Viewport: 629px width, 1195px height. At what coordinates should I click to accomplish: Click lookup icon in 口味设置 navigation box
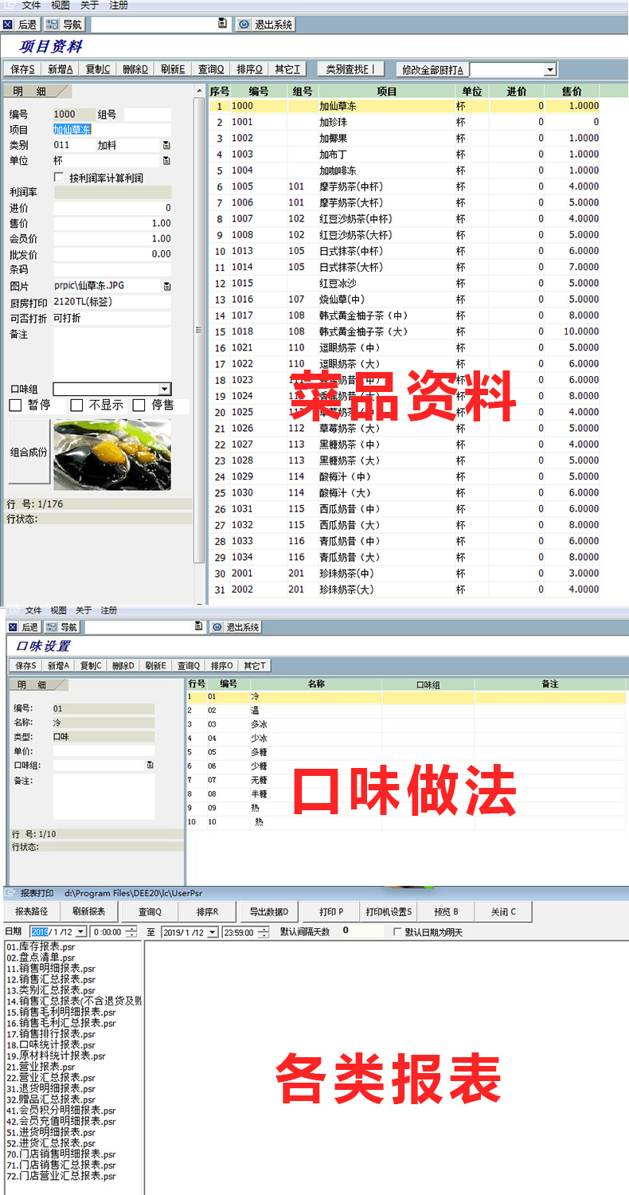pos(198,627)
